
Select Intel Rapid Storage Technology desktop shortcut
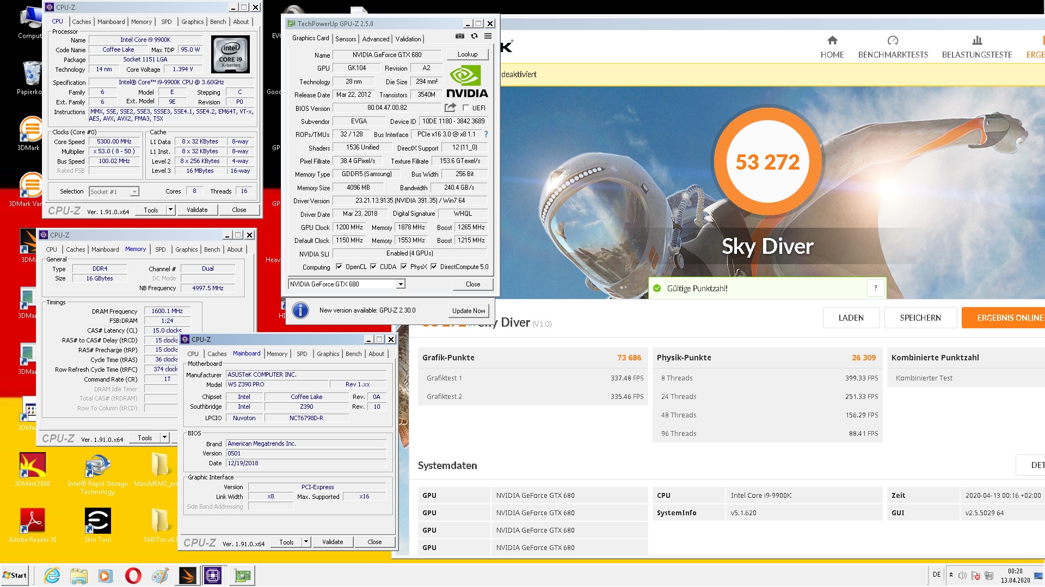(x=97, y=474)
